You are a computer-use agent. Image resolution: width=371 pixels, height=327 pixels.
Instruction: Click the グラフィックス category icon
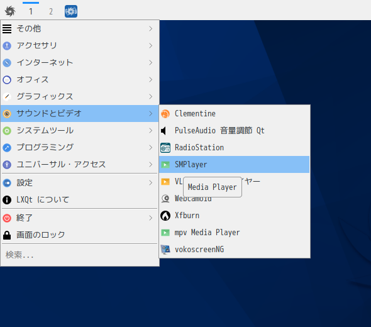coord(7,97)
